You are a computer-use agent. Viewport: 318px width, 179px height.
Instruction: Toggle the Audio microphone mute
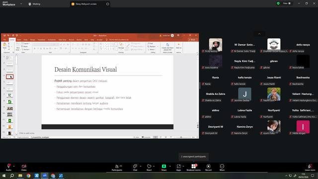[9, 168]
